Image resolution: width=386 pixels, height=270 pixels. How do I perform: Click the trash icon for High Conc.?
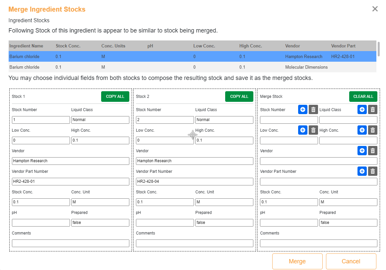[x=372, y=130]
